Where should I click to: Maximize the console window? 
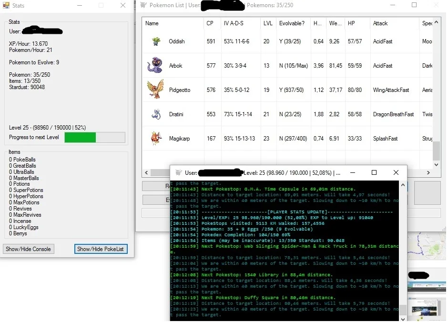tap(374, 172)
